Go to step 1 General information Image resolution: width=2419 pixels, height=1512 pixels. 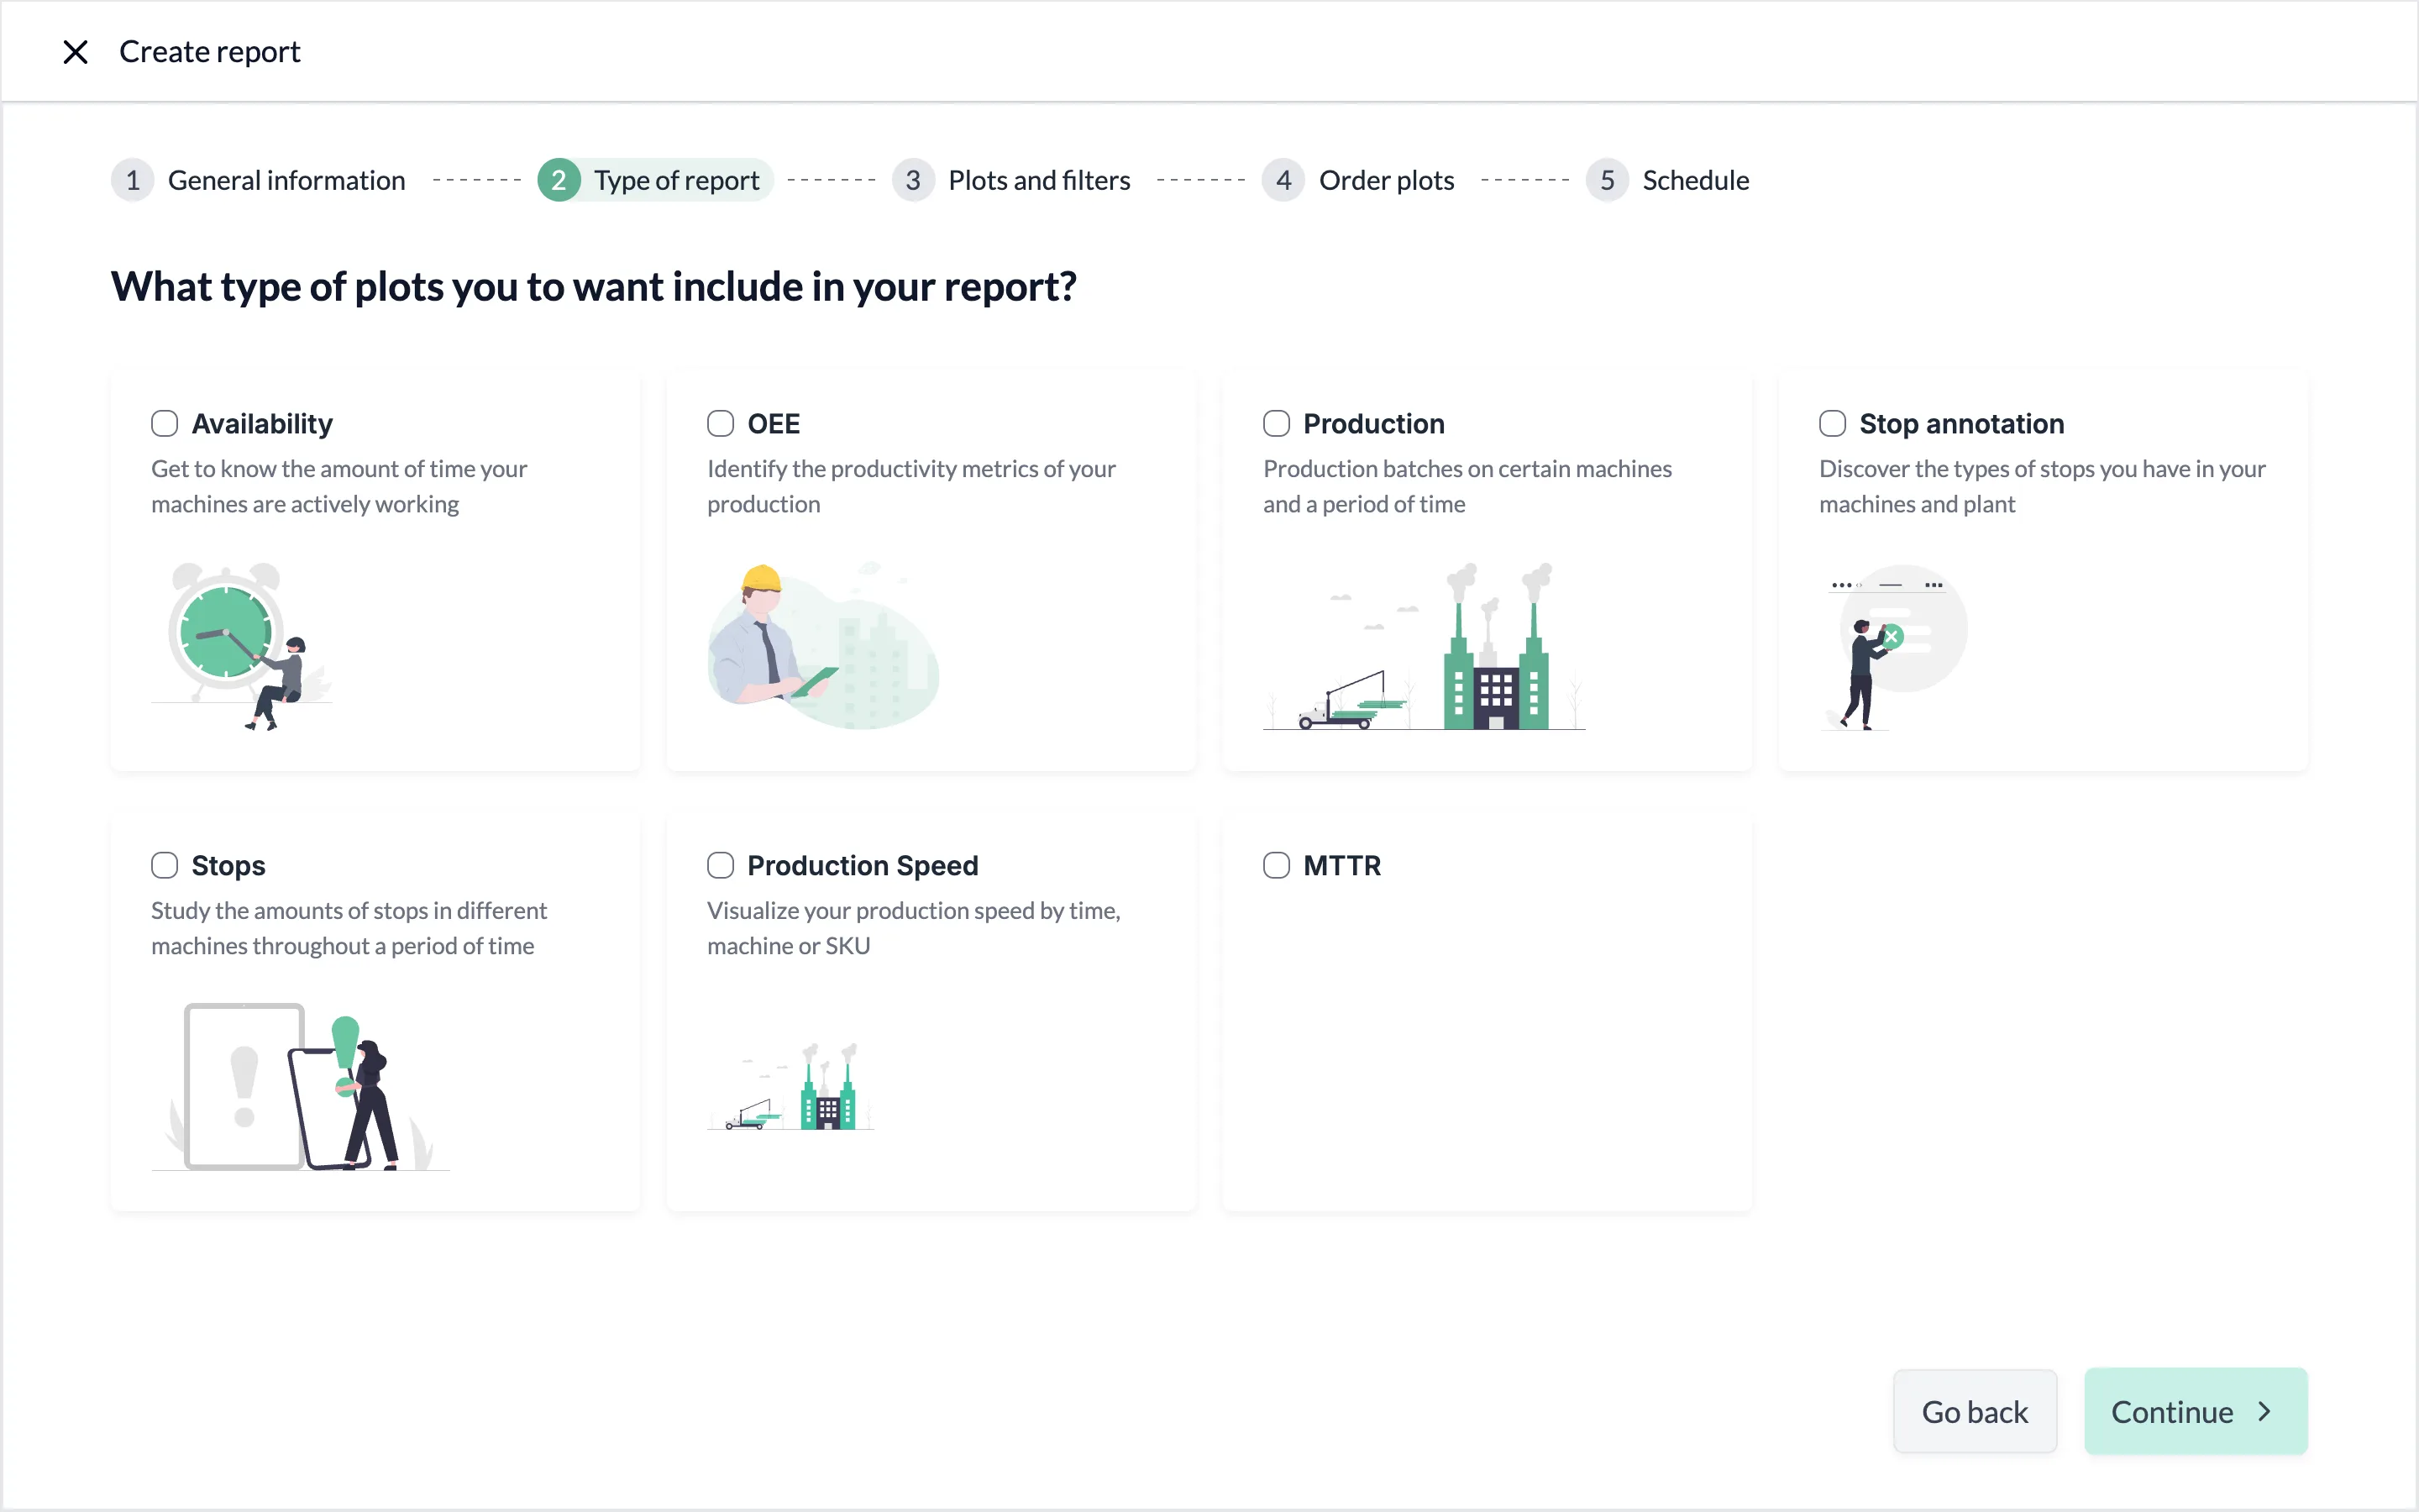(x=259, y=180)
